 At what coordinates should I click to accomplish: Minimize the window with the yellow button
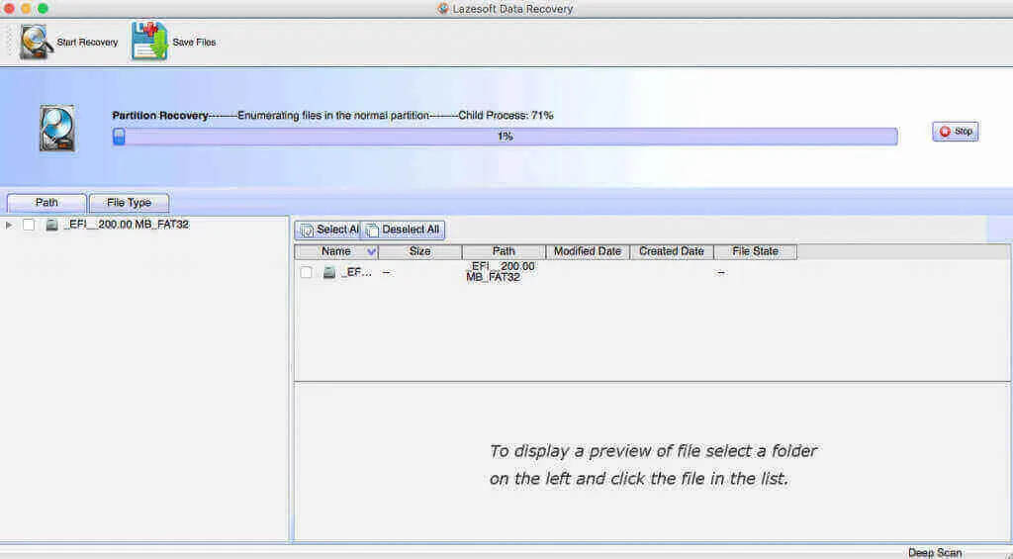[26, 8]
